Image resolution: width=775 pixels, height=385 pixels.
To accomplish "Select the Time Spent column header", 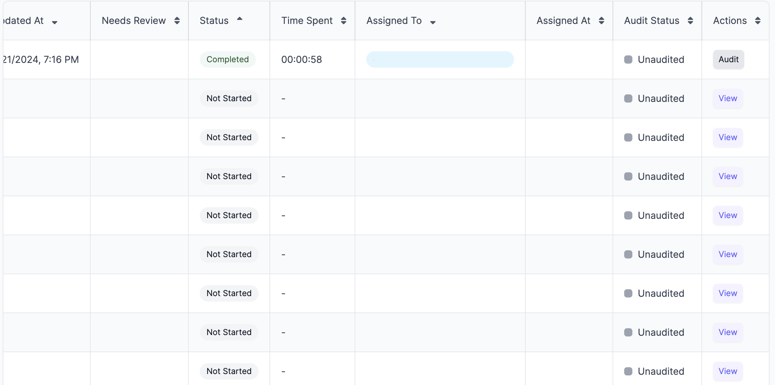I will (307, 21).
